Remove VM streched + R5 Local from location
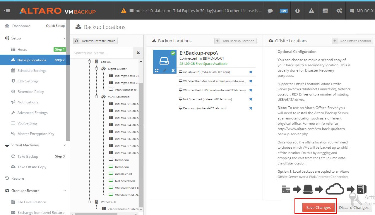 point(251,90)
